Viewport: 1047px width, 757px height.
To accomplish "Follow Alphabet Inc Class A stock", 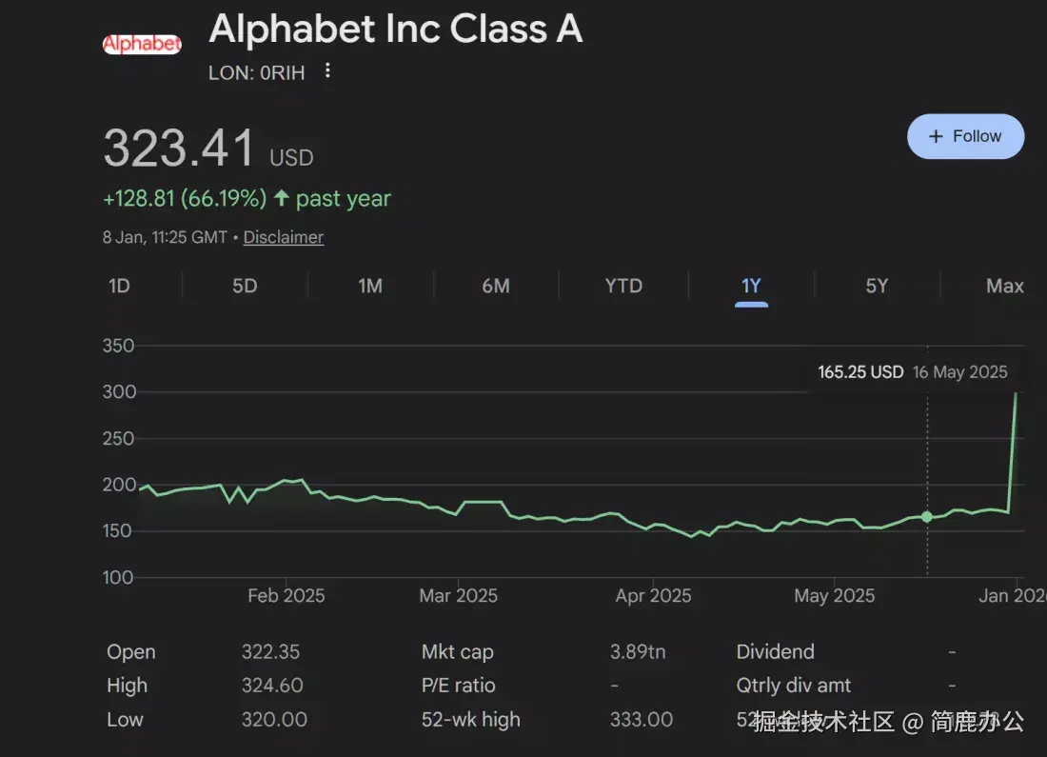I will coord(965,136).
